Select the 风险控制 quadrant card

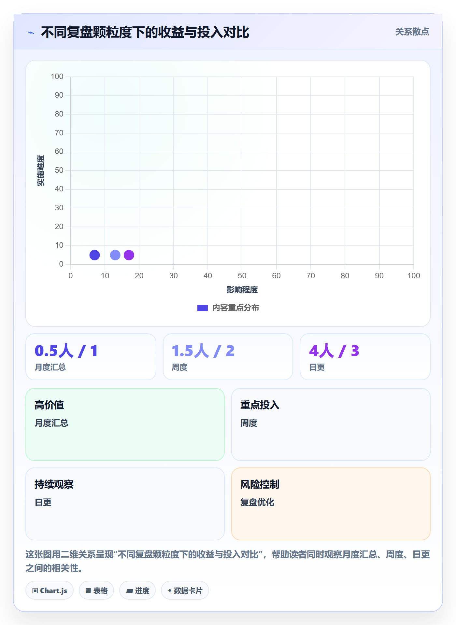click(331, 504)
